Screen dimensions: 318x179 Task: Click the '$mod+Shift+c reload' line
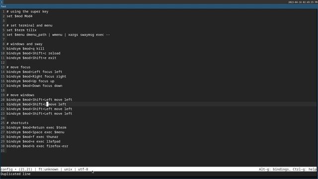click(x=33, y=53)
